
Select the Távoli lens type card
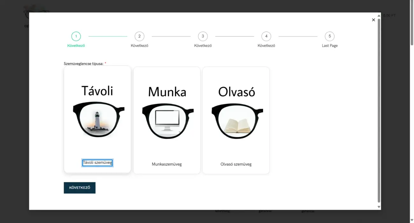[97, 119]
